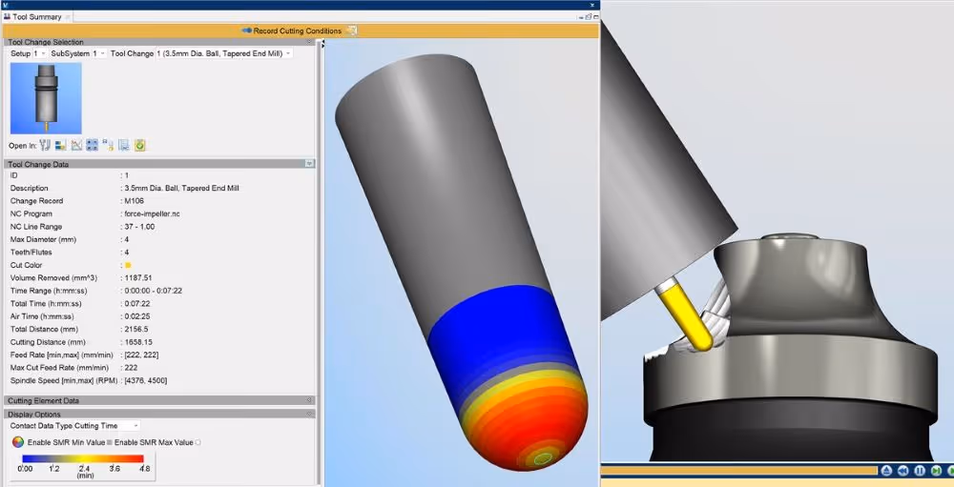Image resolution: width=954 pixels, height=487 pixels.
Task: Click NC Program value force-impeller.nc
Action: pyautogui.click(x=152, y=214)
